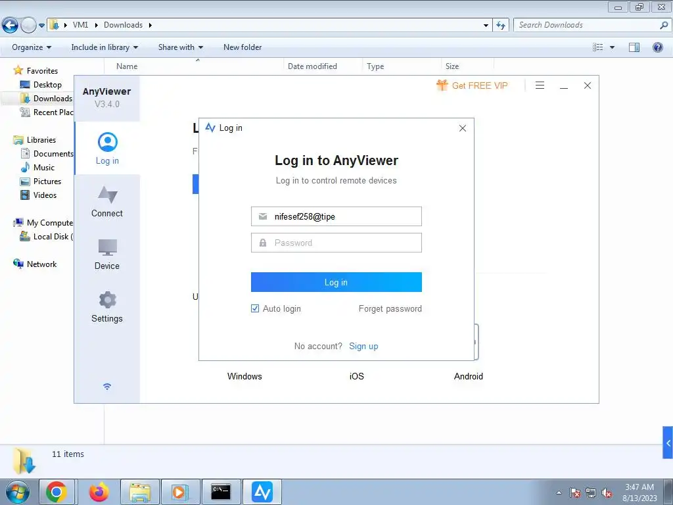
Task: Toggle the preview pane icon
Action: point(634,47)
